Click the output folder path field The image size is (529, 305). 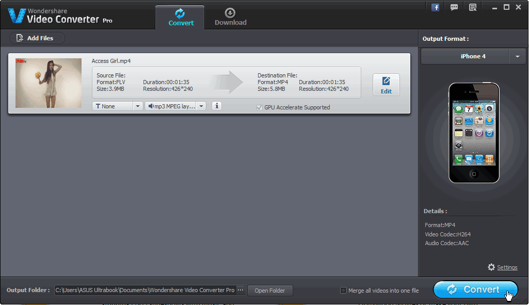click(145, 290)
